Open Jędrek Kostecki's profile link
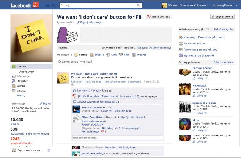The width and height of the screenshot is (241, 158). pos(92,153)
